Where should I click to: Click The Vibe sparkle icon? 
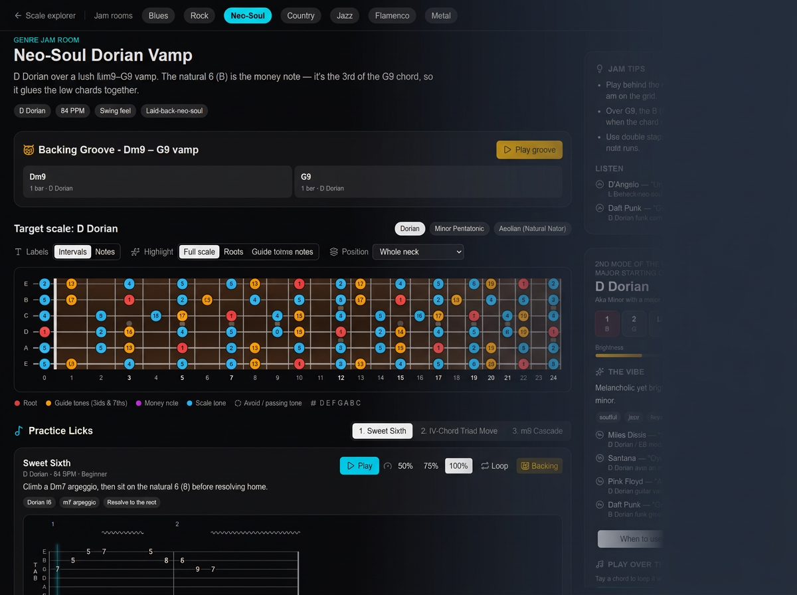coord(600,372)
